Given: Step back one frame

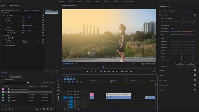Looking at the screenshot, I should (105, 72).
